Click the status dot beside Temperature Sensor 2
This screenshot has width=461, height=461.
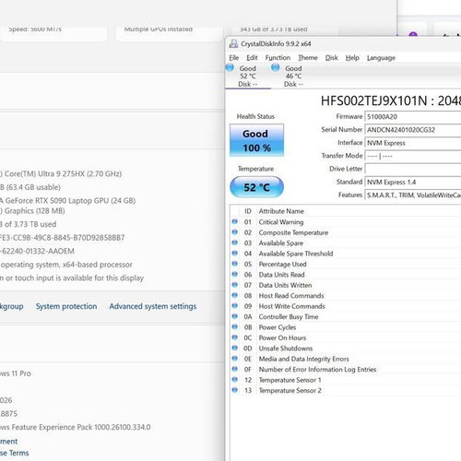(x=235, y=390)
